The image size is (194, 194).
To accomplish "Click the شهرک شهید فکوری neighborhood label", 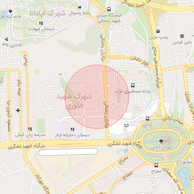I will (74, 101).
